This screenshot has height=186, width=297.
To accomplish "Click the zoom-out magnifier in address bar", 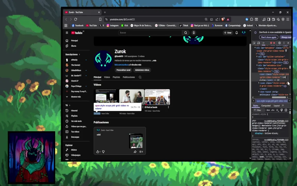I will pyautogui.click(x=206, y=19).
